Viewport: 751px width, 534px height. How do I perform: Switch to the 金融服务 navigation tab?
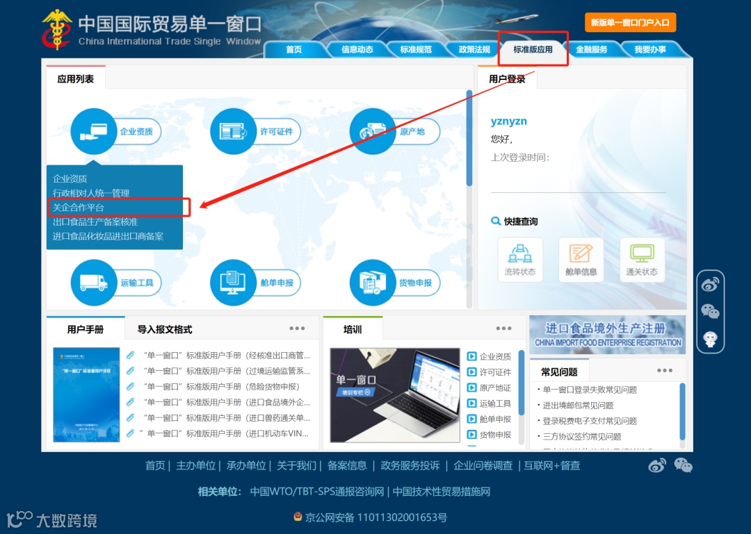tap(592, 49)
